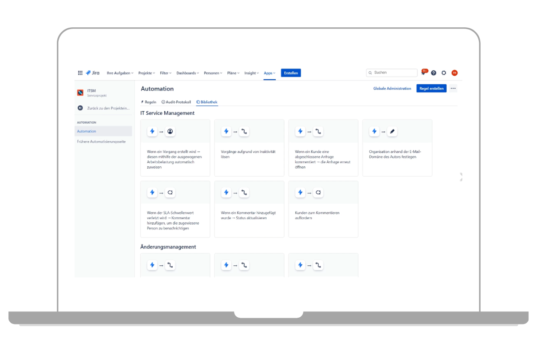Image resolution: width=537 pixels, height=354 pixels.
Task: Click the Erstellen button
Action: tap(291, 73)
